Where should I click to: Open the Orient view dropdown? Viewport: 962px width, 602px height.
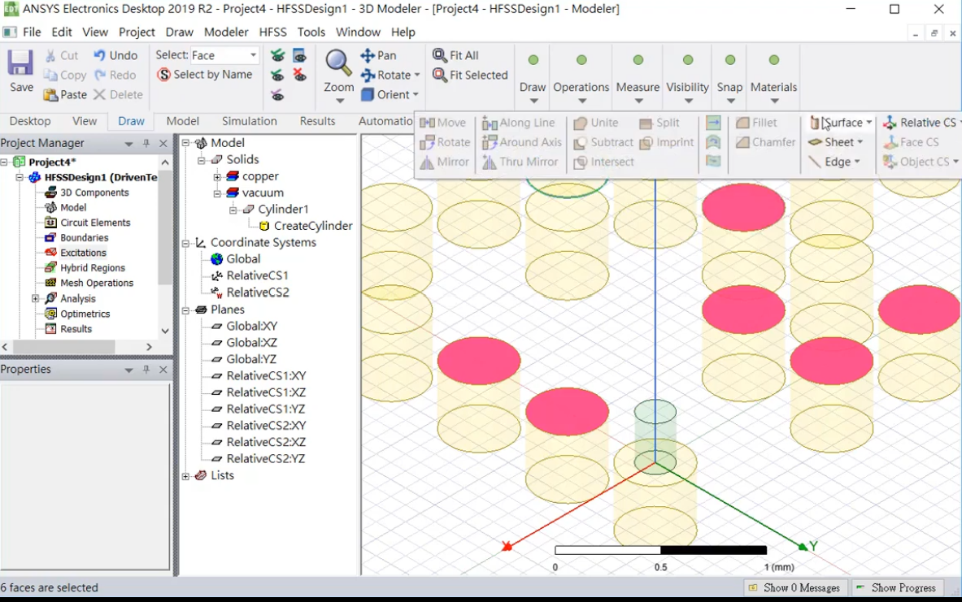click(x=416, y=94)
